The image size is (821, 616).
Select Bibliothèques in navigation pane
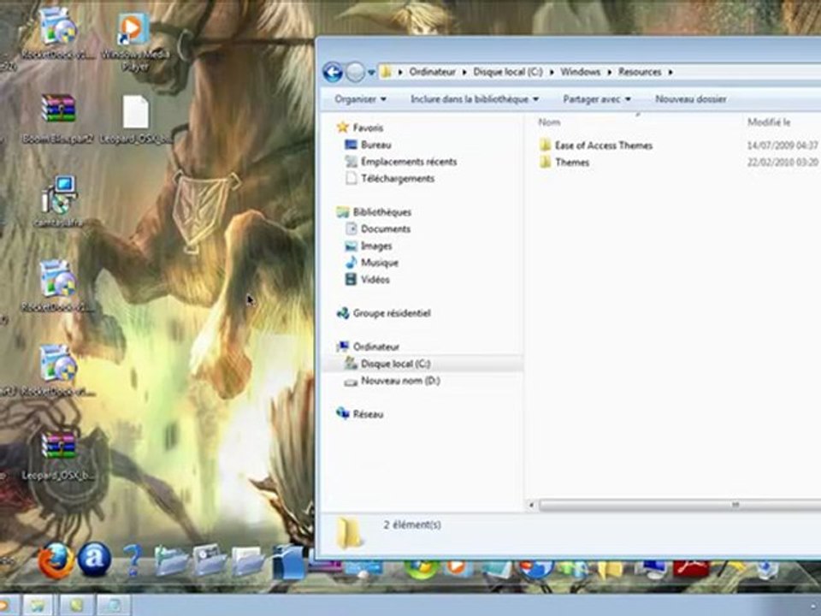click(x=381, y=212)
